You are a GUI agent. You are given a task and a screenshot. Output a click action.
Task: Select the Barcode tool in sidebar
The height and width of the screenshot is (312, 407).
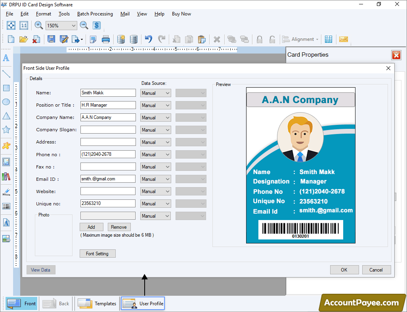[6, 207]
